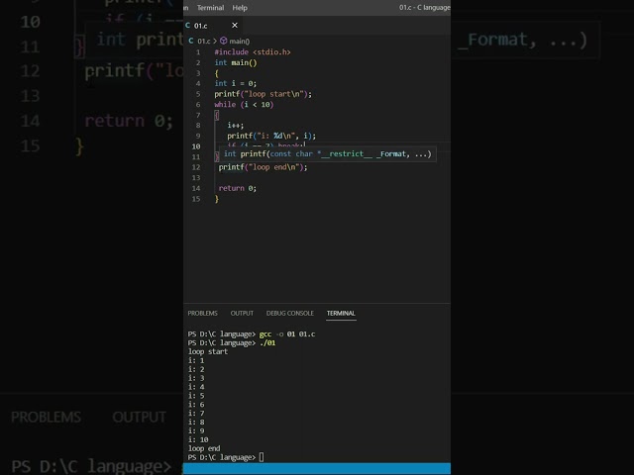The height and width of the screenshot is (475, 634).
Task: Click the printf("loop start\n") line
Action: point(264,94)
